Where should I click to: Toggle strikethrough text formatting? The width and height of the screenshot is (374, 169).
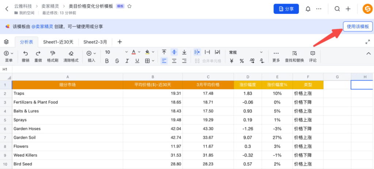point(117,61)
